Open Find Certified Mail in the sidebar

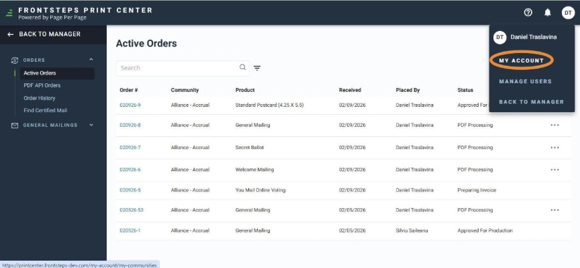point(46,110)
